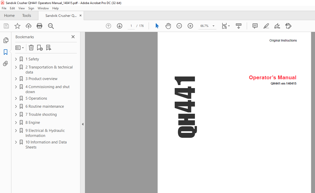Expand the 1 Safety bookmark
The height and width of the screenshot is (193, 315).
tap(16, 59)
